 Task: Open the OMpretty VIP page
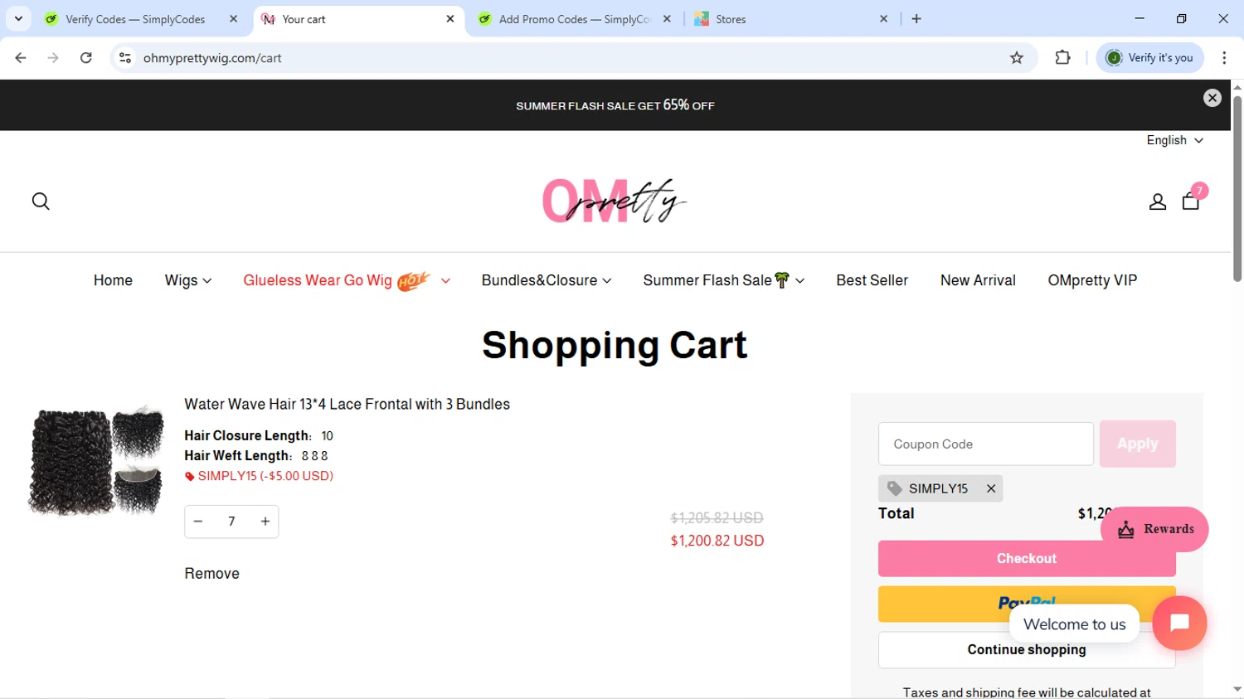(1092, 281)
